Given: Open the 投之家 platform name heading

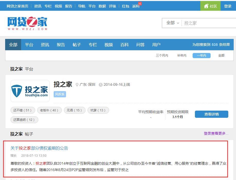Looking at the screenshot, I should [x=63, y=84].
